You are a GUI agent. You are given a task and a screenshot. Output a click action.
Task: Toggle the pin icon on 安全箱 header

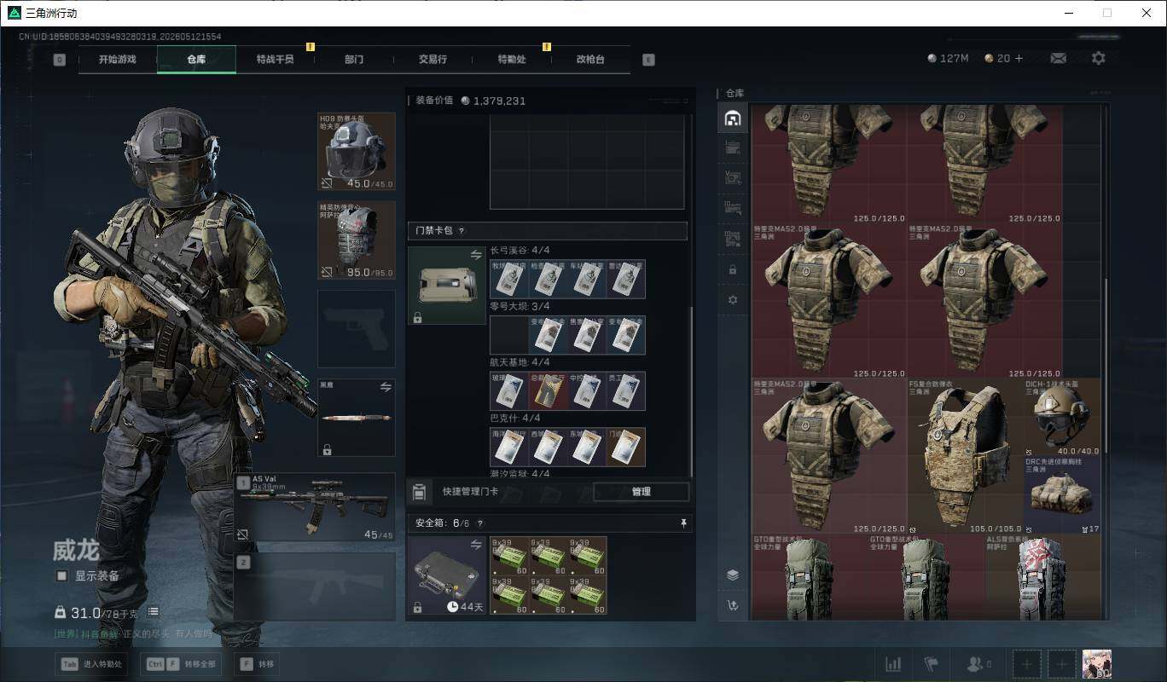(683, 523)
